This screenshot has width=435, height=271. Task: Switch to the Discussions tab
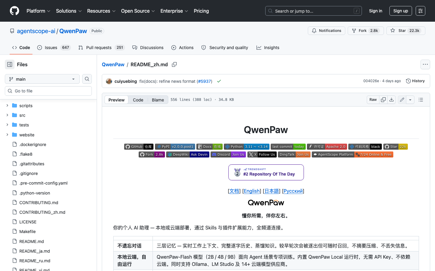click(148, 48)
